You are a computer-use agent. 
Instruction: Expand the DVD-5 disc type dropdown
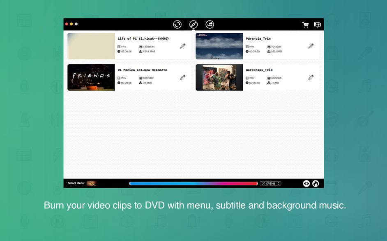pos(270,183)
